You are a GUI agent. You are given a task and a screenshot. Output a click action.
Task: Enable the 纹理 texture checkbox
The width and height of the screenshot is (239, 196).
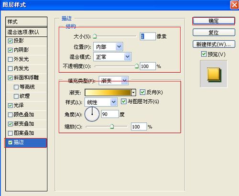(16, 96)
